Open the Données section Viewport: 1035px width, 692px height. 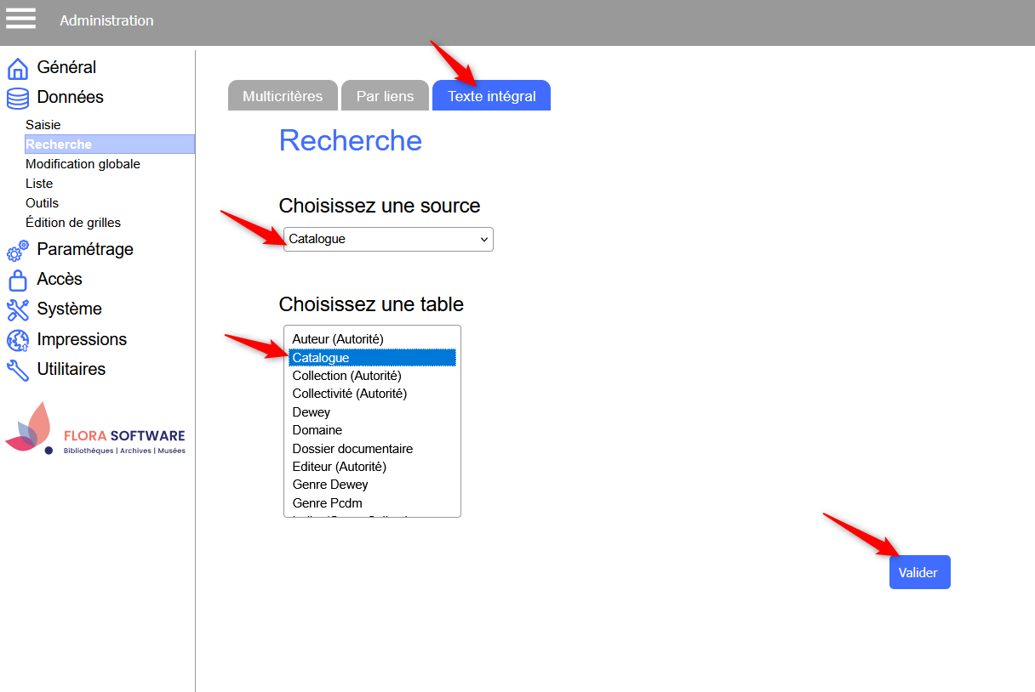click(70, 97)
